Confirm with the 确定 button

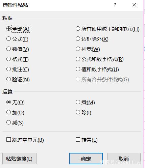86,159
